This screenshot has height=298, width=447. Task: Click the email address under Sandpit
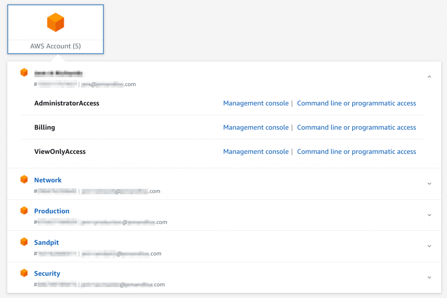pos(121,254)
